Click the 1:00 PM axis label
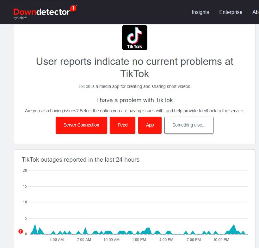 coord(139,240)
